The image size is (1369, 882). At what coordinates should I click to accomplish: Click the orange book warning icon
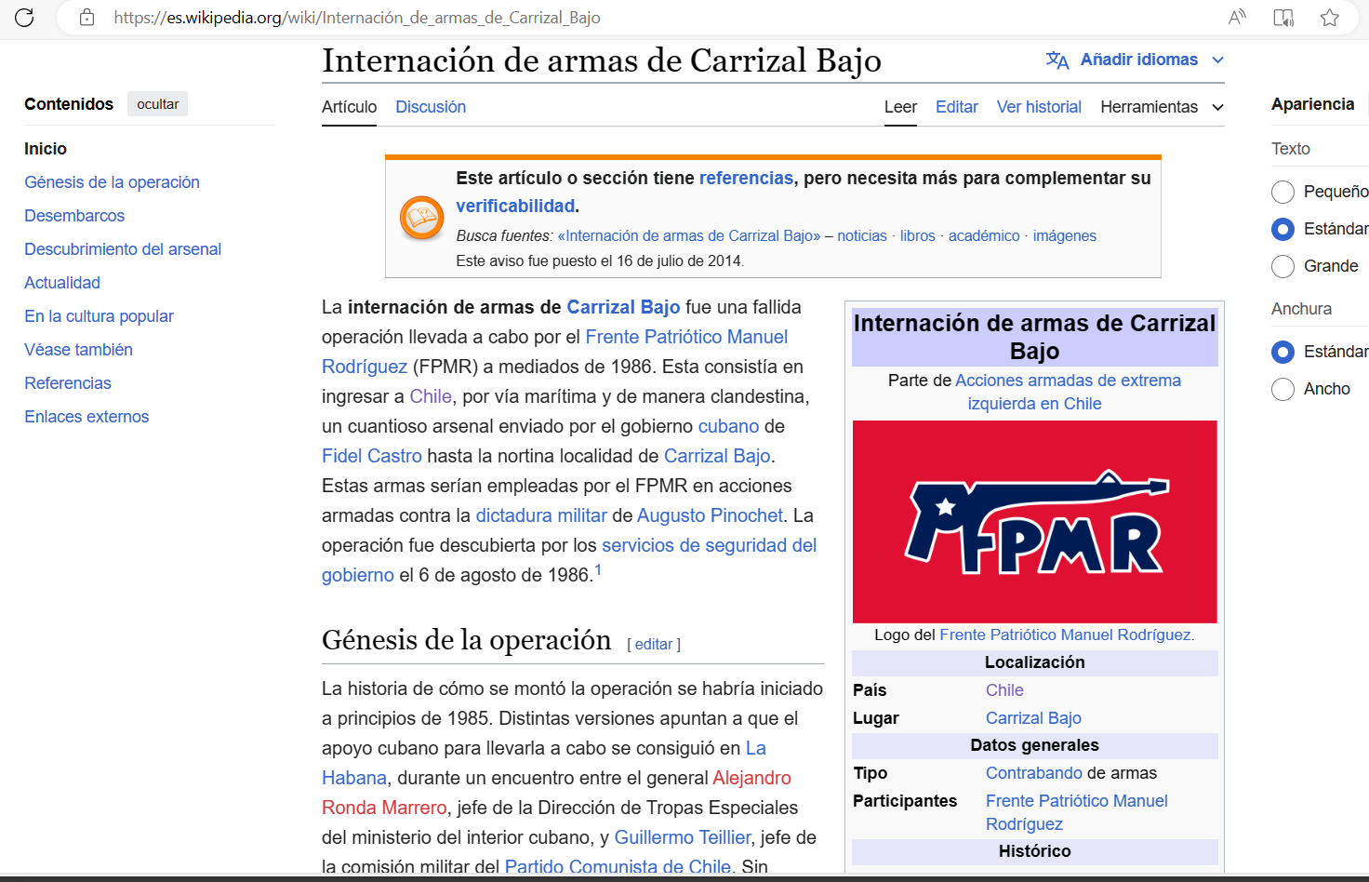tap(421, 218)
